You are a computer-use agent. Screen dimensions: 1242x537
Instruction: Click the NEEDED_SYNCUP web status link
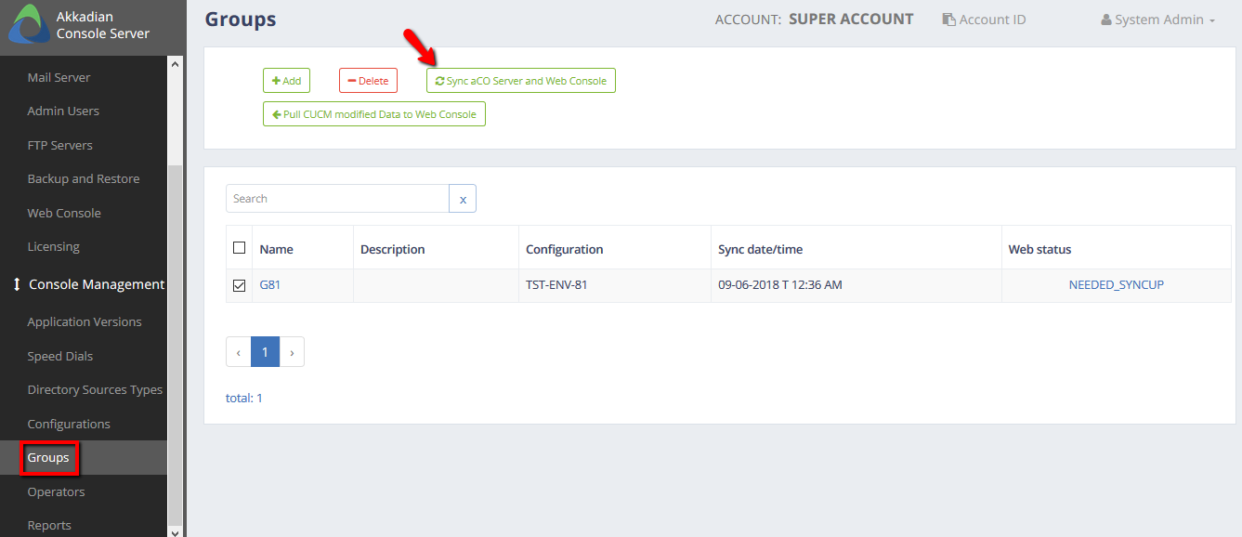(x=1116, y=285)
